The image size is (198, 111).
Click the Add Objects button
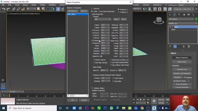point(73,11)
